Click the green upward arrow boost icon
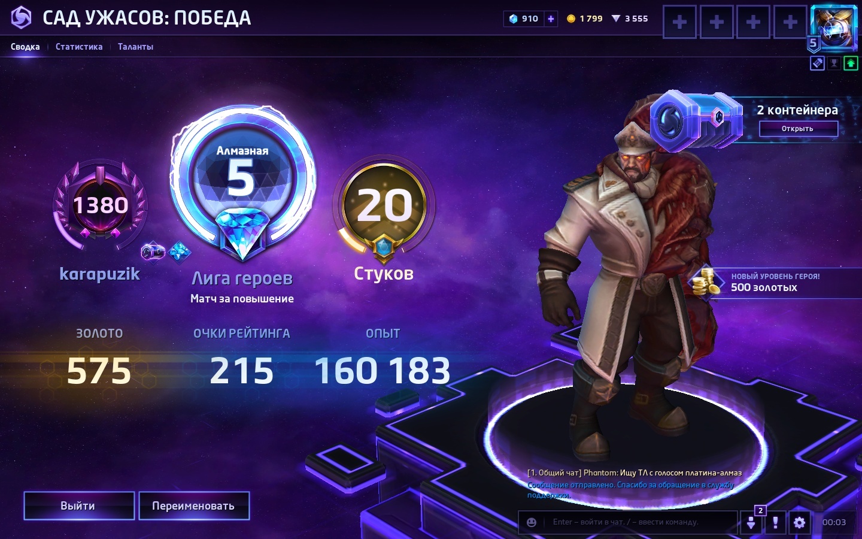This screenshot has width=862, height=539. (851, 63)
